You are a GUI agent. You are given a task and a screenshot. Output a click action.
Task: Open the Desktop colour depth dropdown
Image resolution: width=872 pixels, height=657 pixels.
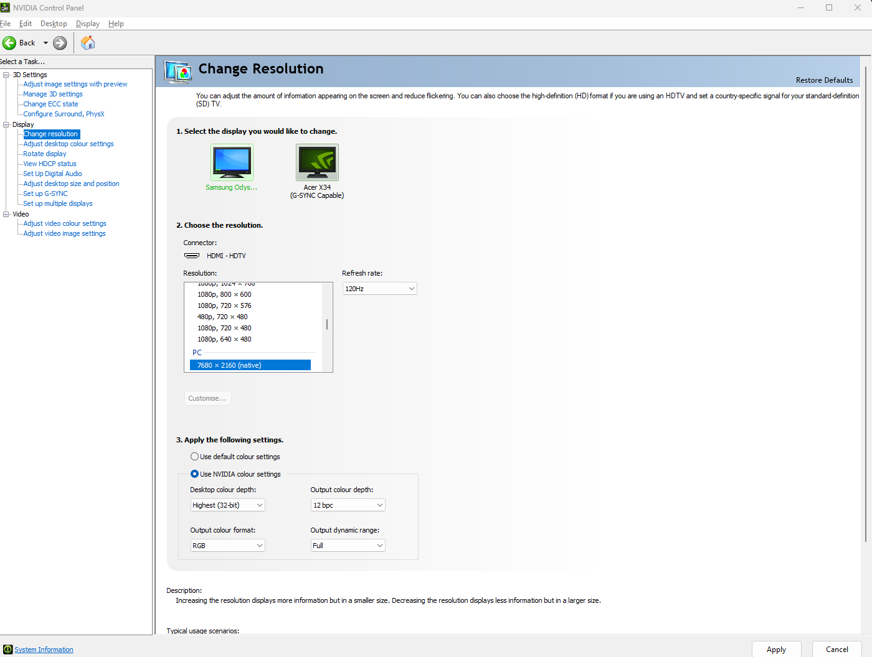click(x=228, y=505)
